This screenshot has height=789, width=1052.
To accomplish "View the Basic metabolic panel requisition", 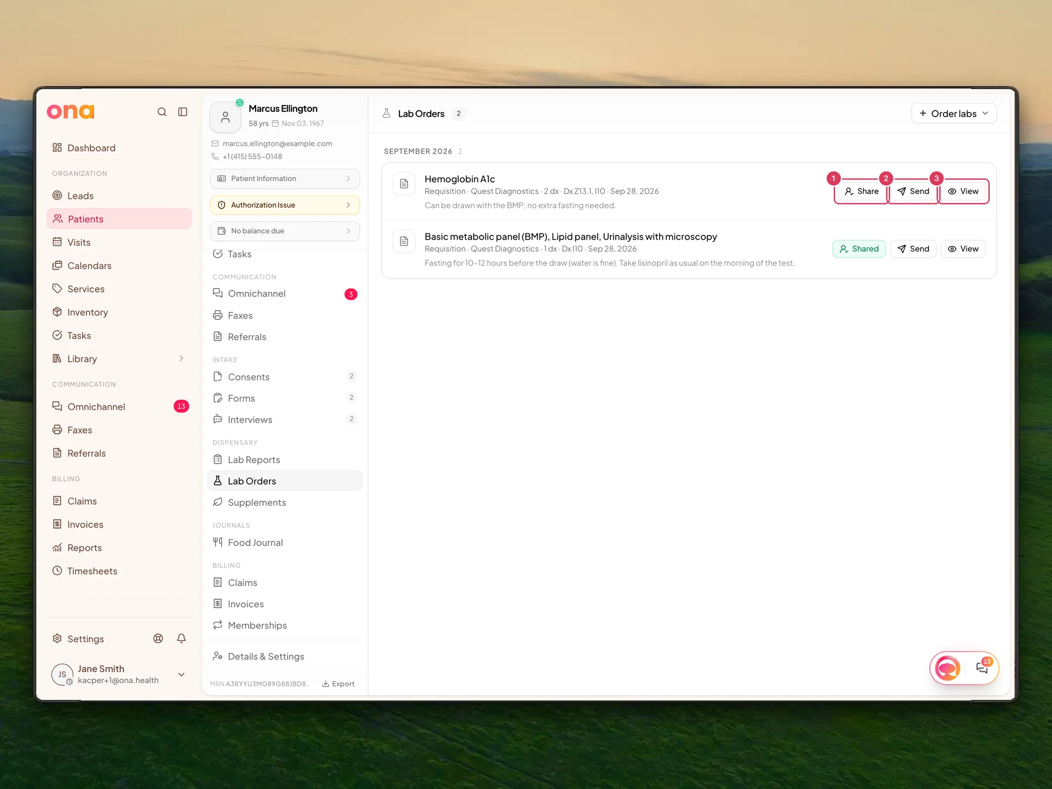I will click(963, 249).
